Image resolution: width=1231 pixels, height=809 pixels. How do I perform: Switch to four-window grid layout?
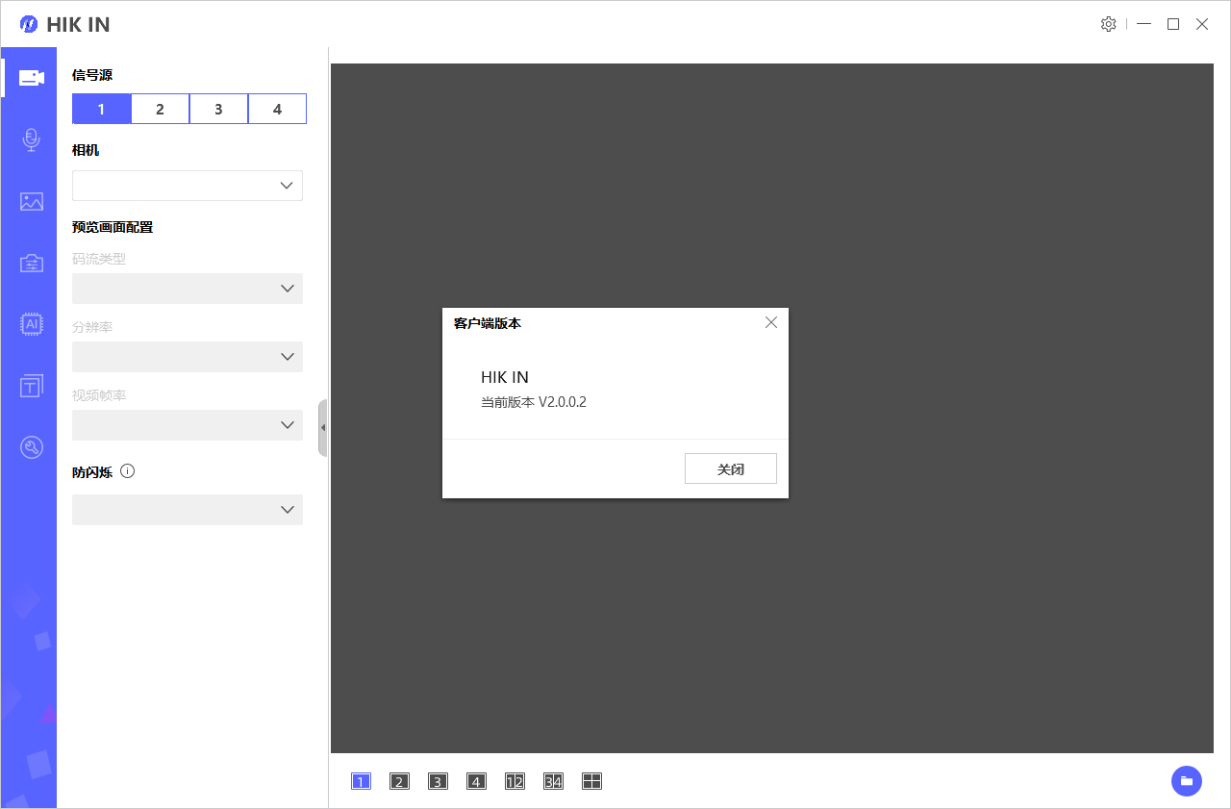tap(591, 781)
